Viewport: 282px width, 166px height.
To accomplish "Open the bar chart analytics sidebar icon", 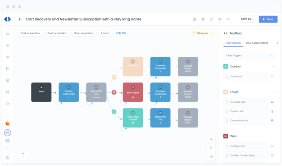I will (x=8, y=104).
